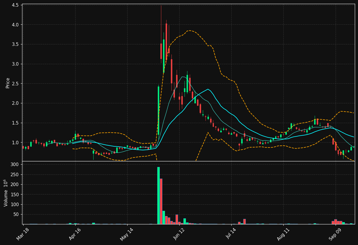
Task: Click the 4.0 price axis value
Action: (x=16, y=25)
